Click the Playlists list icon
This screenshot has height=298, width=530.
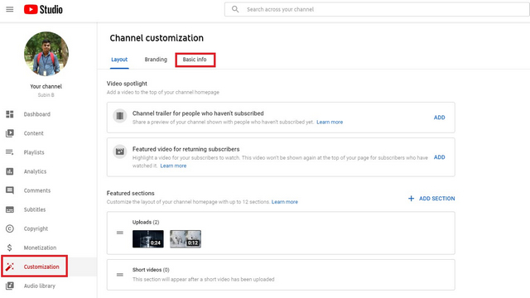[x=10, y=152]
